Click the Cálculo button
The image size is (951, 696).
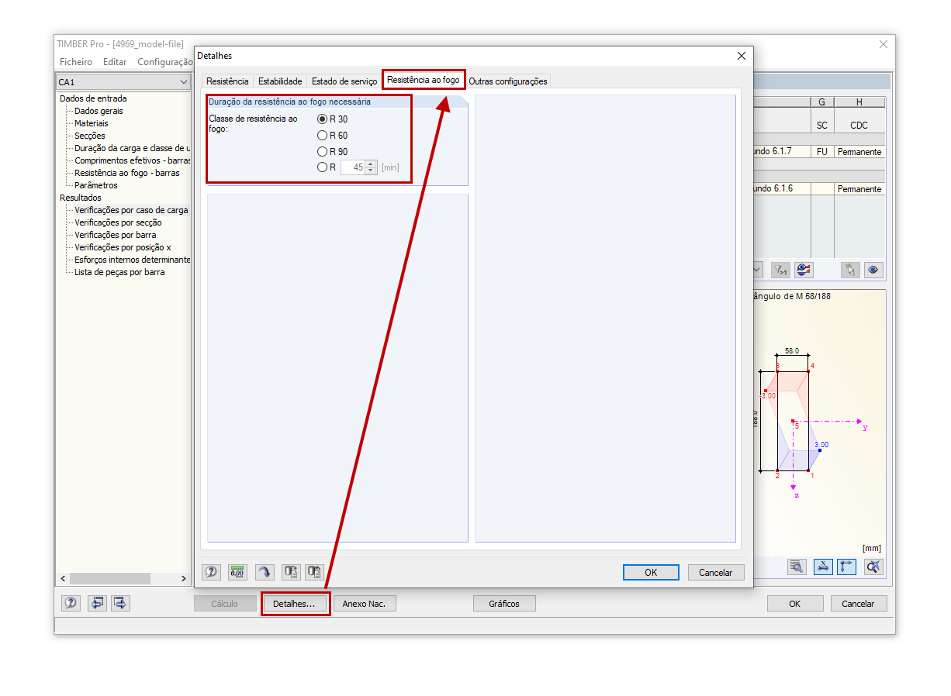(225, 603)
